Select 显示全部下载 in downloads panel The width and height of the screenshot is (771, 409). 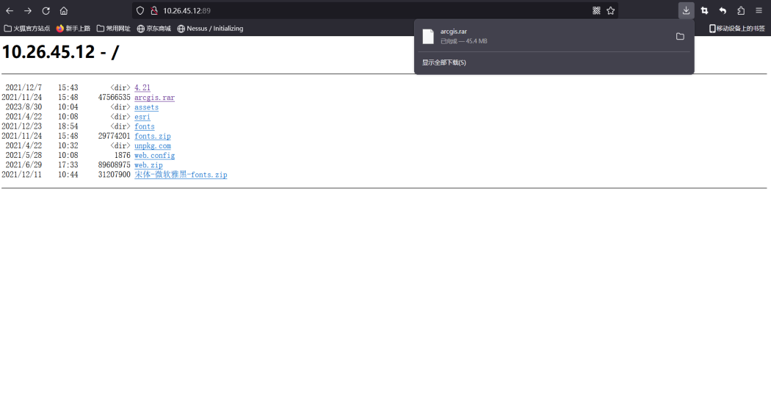click(x=444, y=62)
